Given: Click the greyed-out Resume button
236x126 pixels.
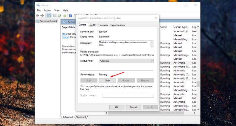Looking at the screenshot, I should pos(145,81).
